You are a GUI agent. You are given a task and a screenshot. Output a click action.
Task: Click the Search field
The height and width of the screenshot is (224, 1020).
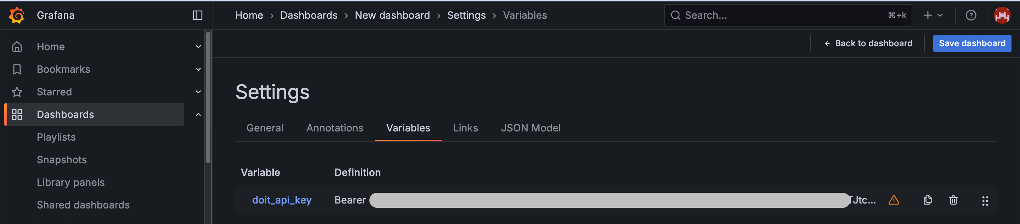[788, 15]
